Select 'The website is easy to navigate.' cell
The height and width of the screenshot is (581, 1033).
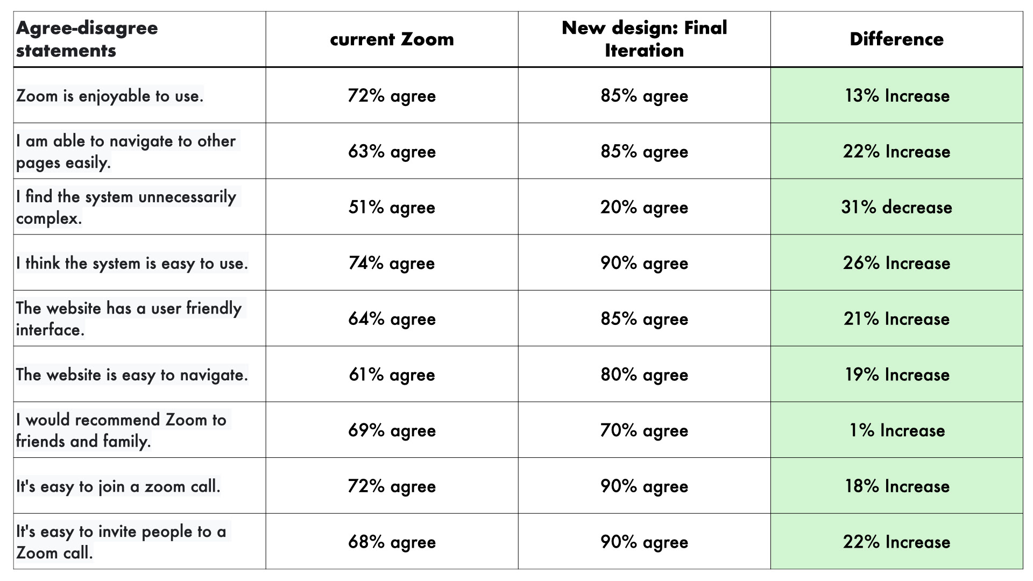(x=139, y=374)
